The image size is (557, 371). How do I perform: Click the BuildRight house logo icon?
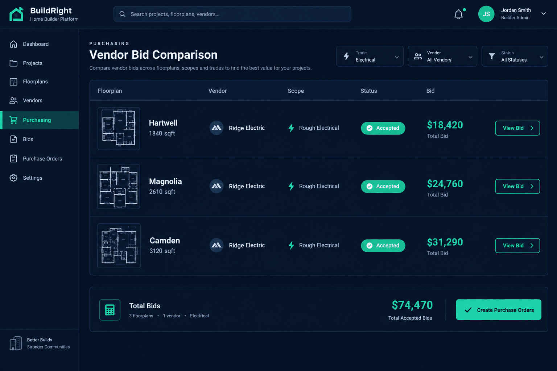16,14
